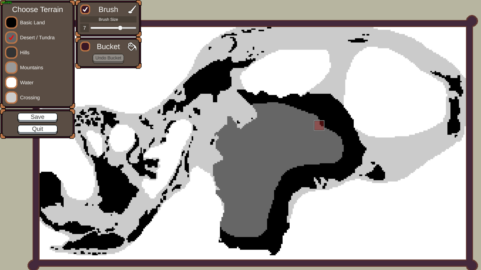Click the Save button
This screenshot has width=481, height=270.
[37, 117]
